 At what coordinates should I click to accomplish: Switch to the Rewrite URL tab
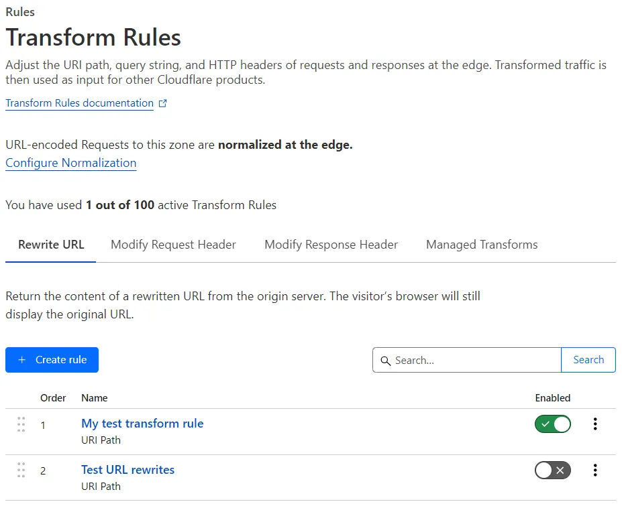pos(50,245)
